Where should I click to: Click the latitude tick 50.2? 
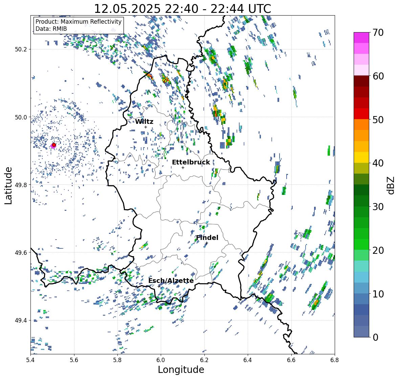point(21,49)
